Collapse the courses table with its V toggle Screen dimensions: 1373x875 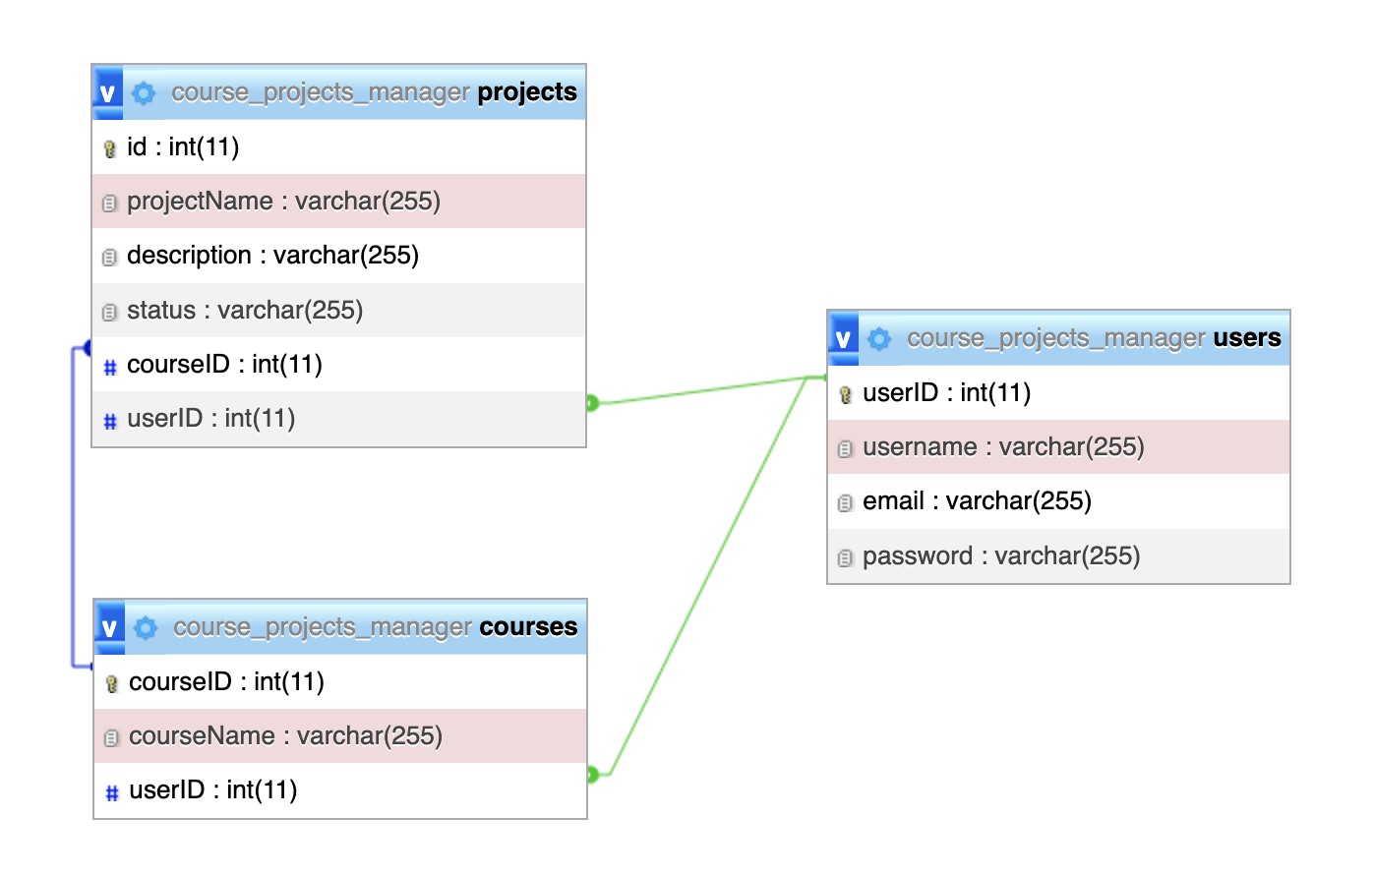[x=110, y=628]
